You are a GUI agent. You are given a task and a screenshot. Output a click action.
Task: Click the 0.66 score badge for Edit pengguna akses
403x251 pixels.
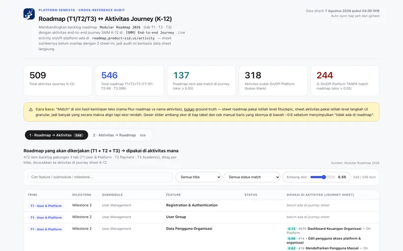point(292,238)
